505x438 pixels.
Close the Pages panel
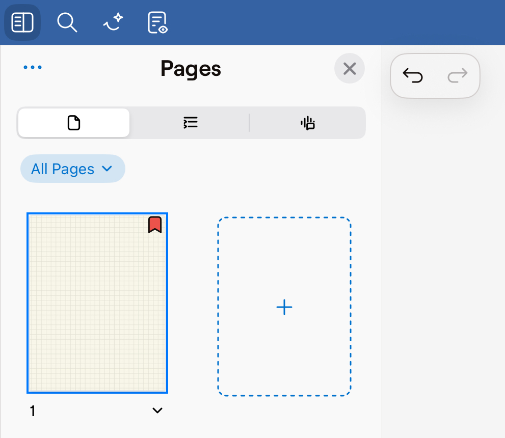(350, 68)
